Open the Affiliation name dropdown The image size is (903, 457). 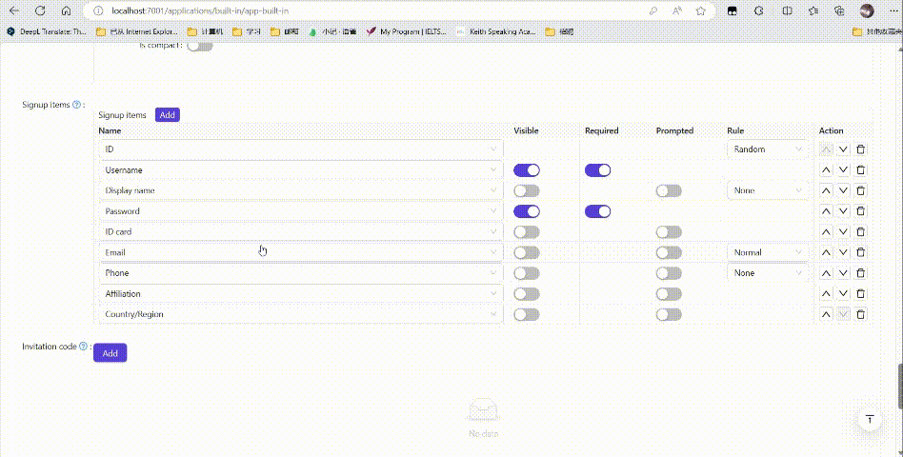[x=301, y=293]
